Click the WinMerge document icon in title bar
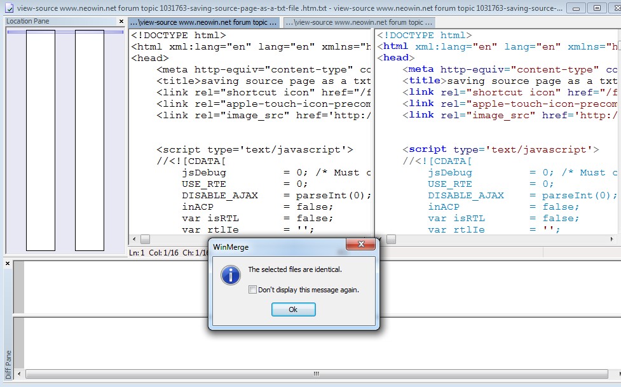Screen dimensions: 621x387 click(9, 8)
